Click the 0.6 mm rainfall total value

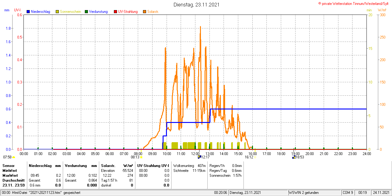coord(35,185)
